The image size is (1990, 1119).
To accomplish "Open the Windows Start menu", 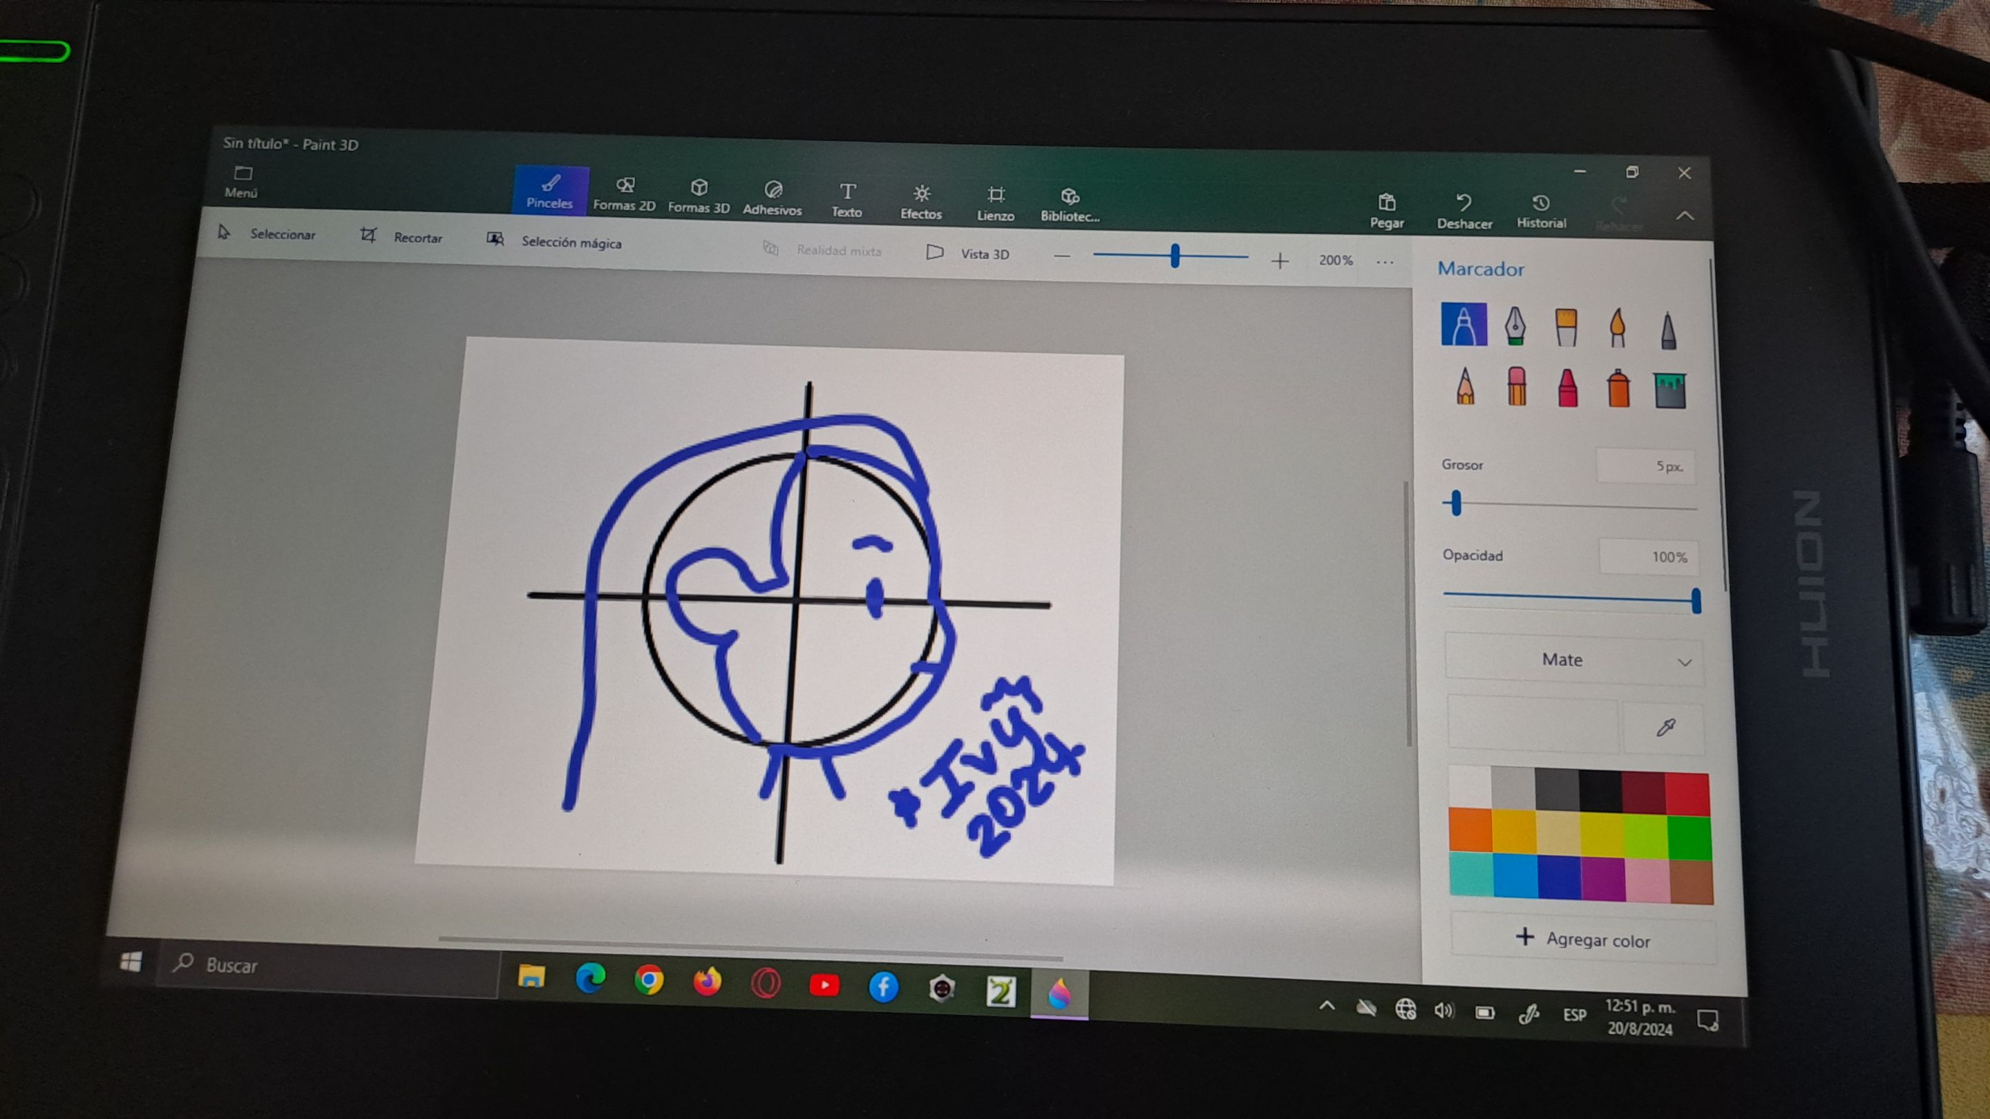I will (131, 962).
